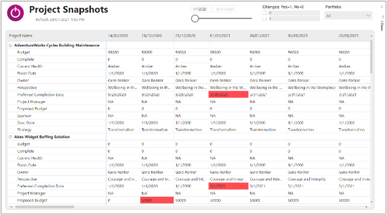This screenshot has height=215, width=387.
Task: Click the AdventureWorks Project Manager row label
Action: (32, 102)
